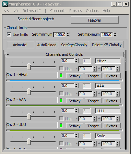
Task: Click green indicator for Ch. 2 - AAA
Action: click(61, 101)
